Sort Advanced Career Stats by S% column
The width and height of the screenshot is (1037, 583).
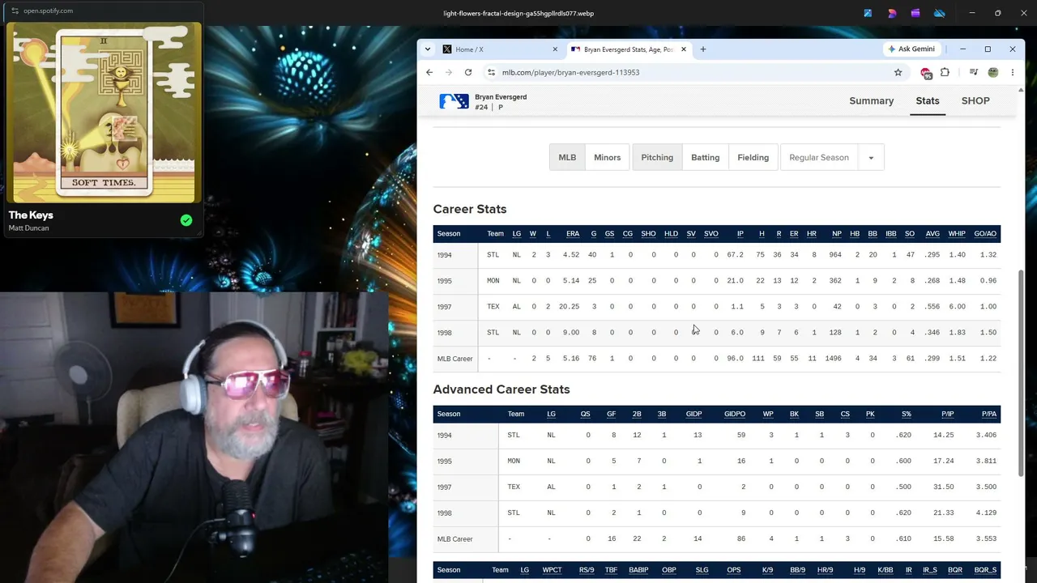907,414
